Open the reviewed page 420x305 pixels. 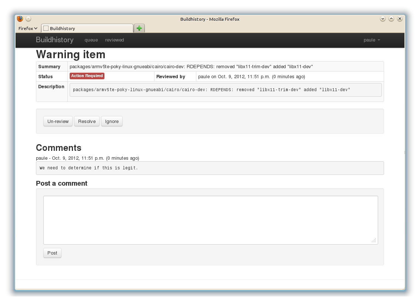click(x=114, y=40)
